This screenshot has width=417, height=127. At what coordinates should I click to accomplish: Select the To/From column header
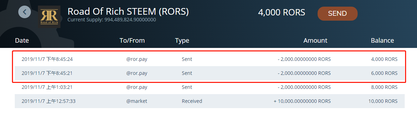point(132,41)
